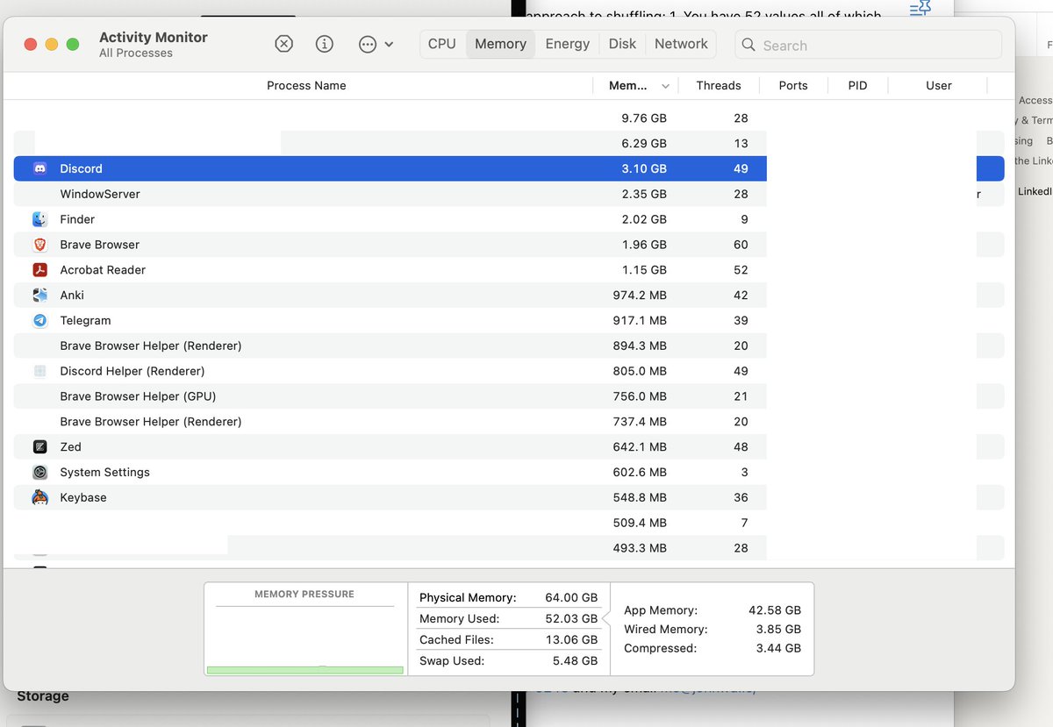1053x727 pixels.
Task: Click the 509.4 MB memory value
Action: pos(640,523)
